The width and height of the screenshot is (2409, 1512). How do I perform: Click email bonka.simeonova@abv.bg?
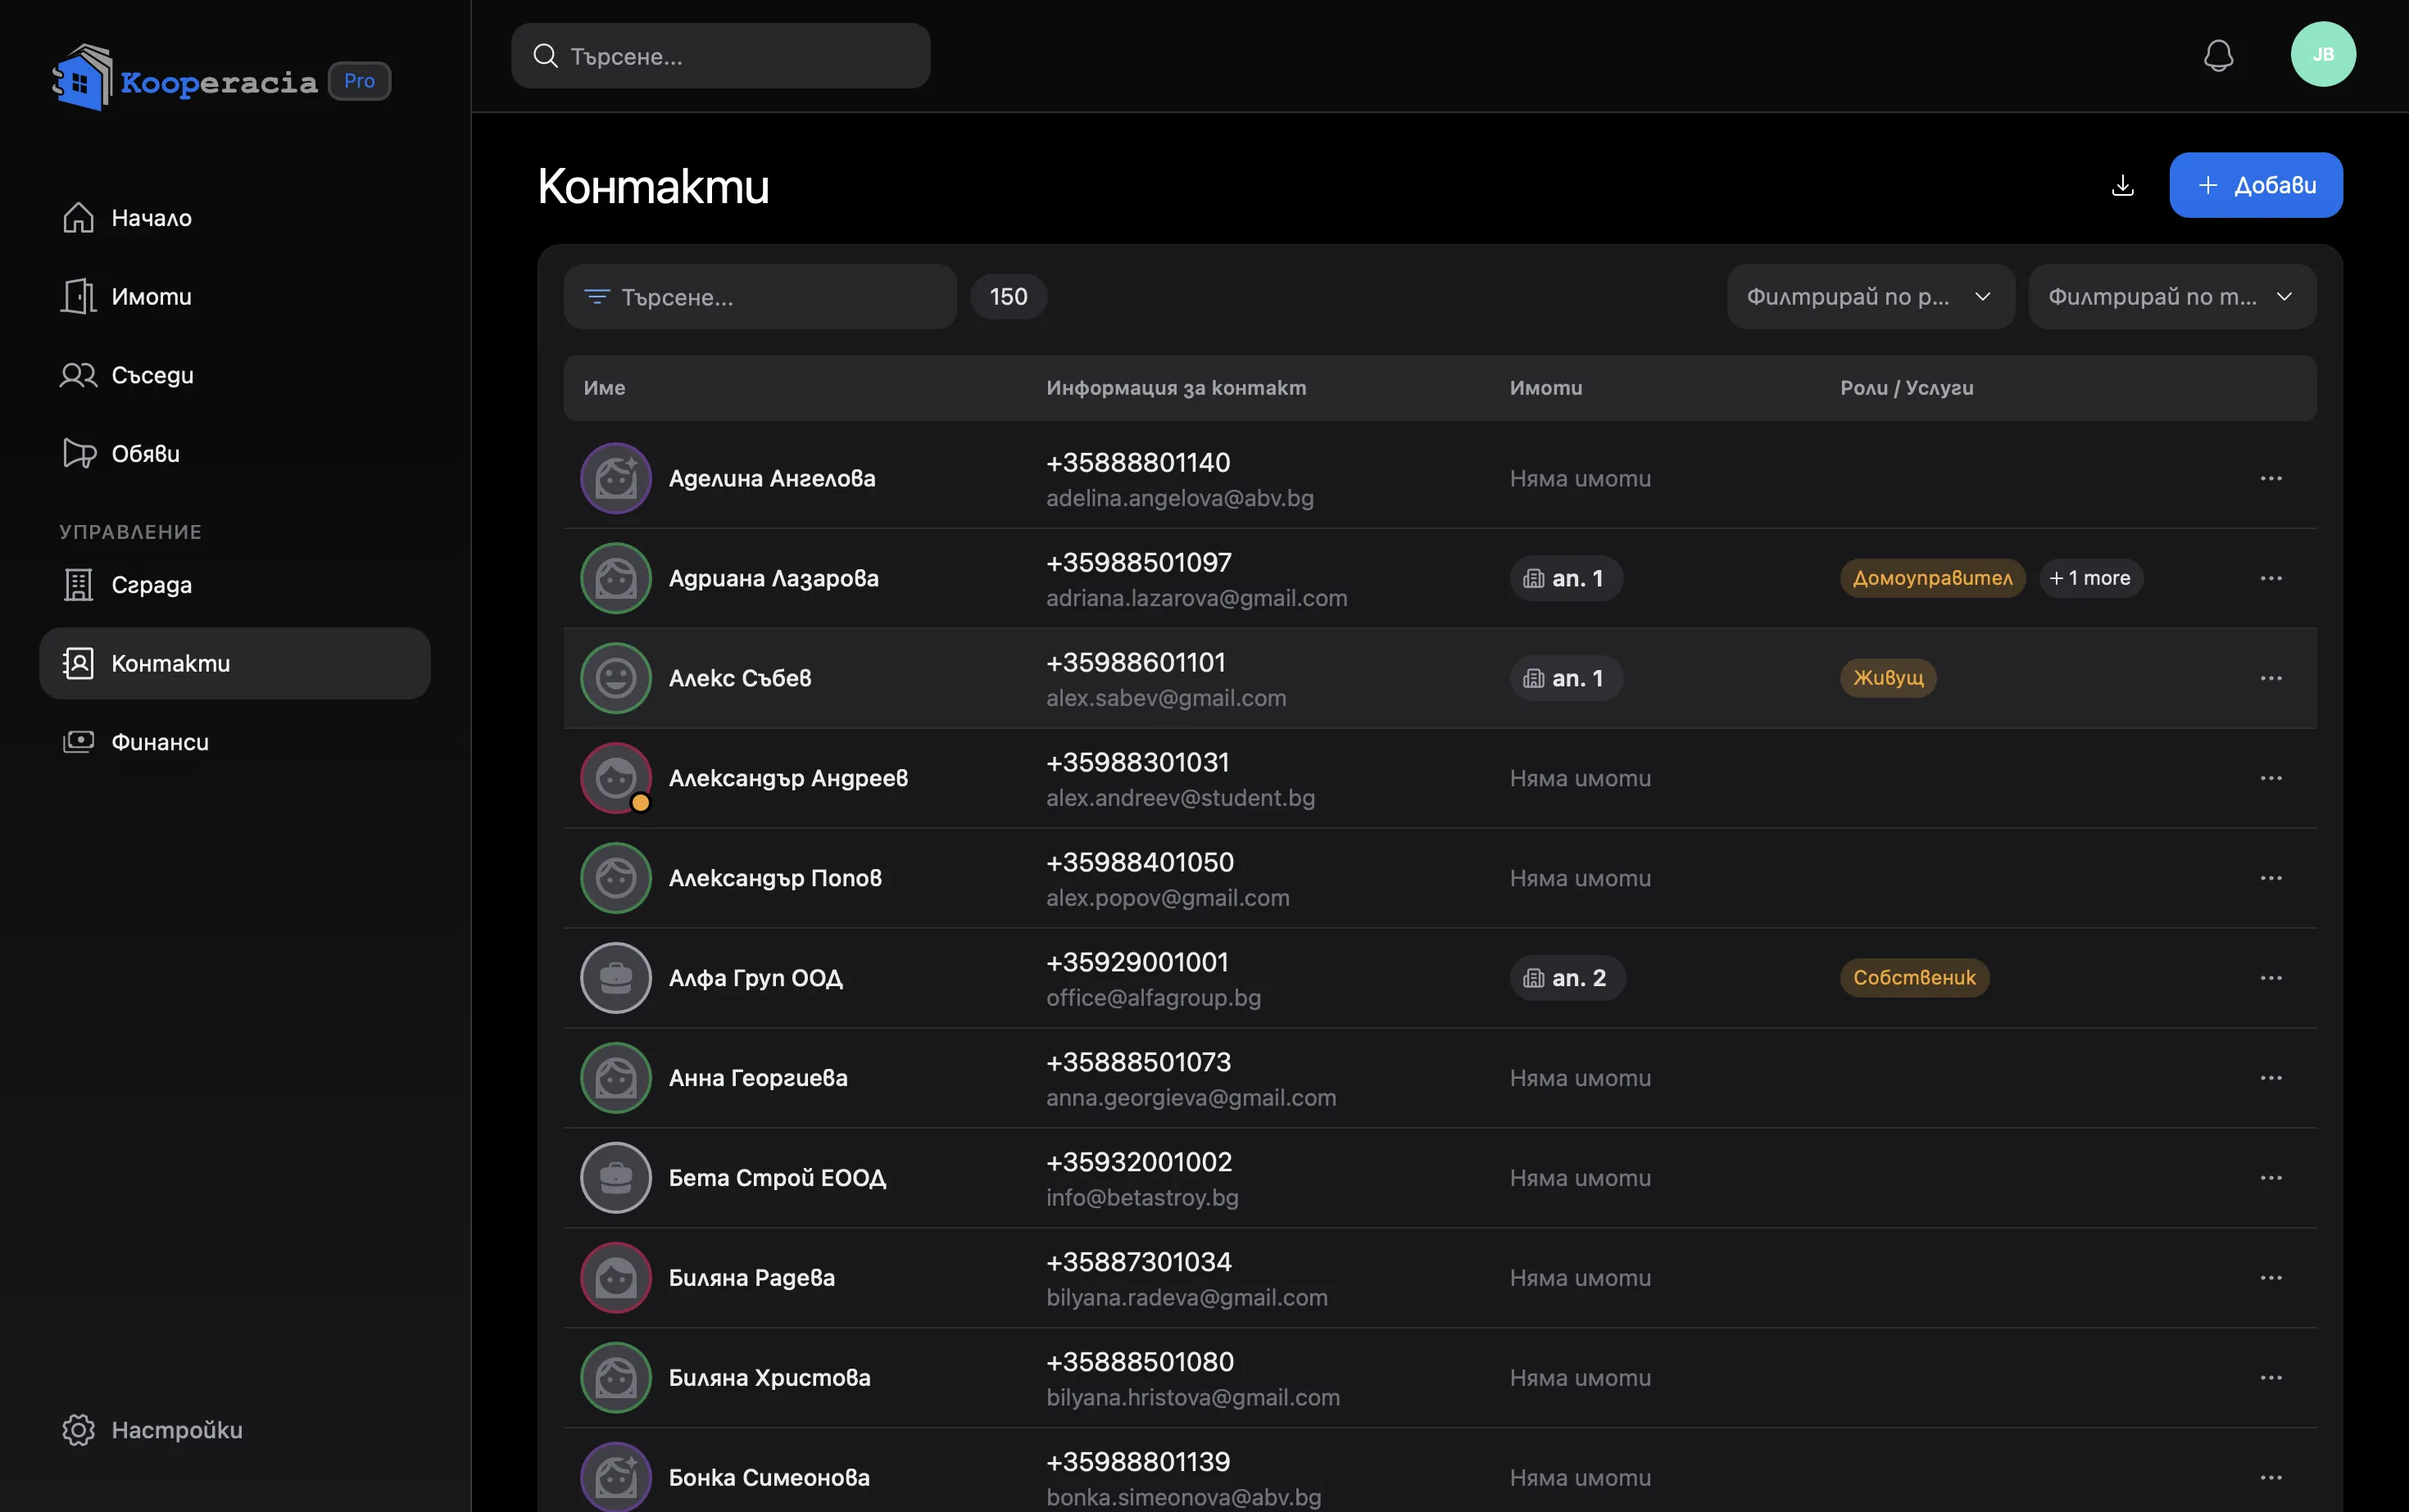point(1183,1498)
